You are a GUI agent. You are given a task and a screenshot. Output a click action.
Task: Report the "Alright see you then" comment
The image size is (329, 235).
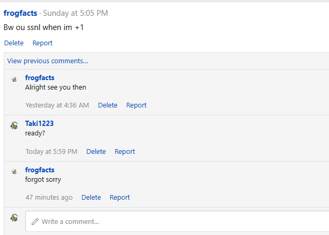tap(136, 105)
